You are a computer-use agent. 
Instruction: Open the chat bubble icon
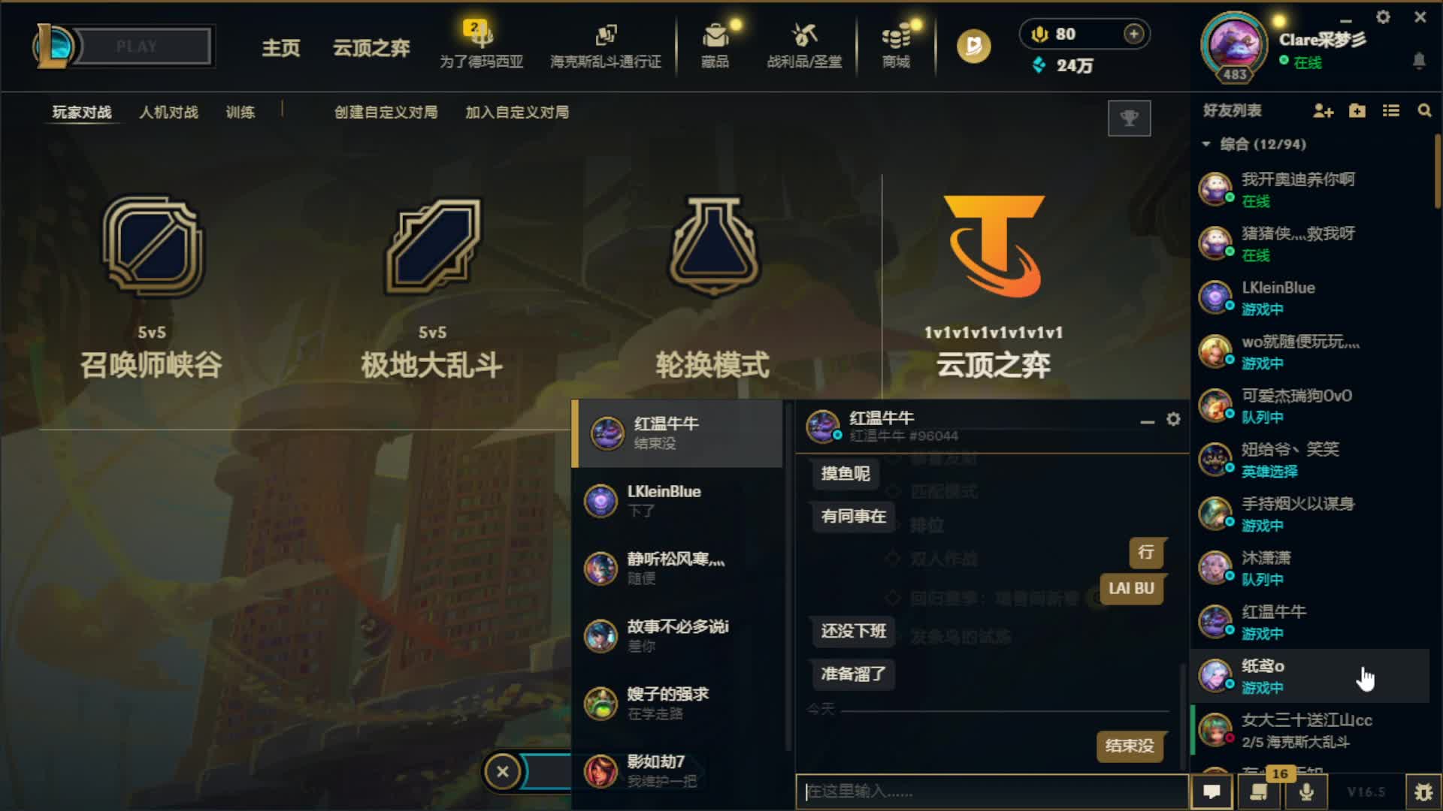[x=1212, y=791]
